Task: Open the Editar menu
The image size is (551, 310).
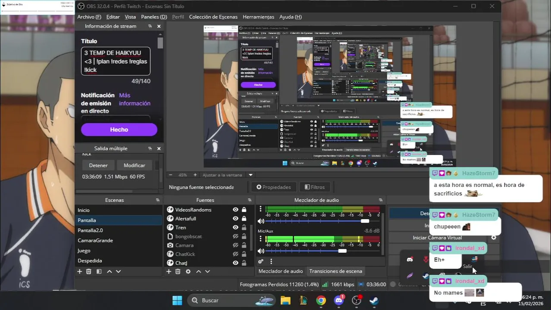Action: (x=113, y=17)
